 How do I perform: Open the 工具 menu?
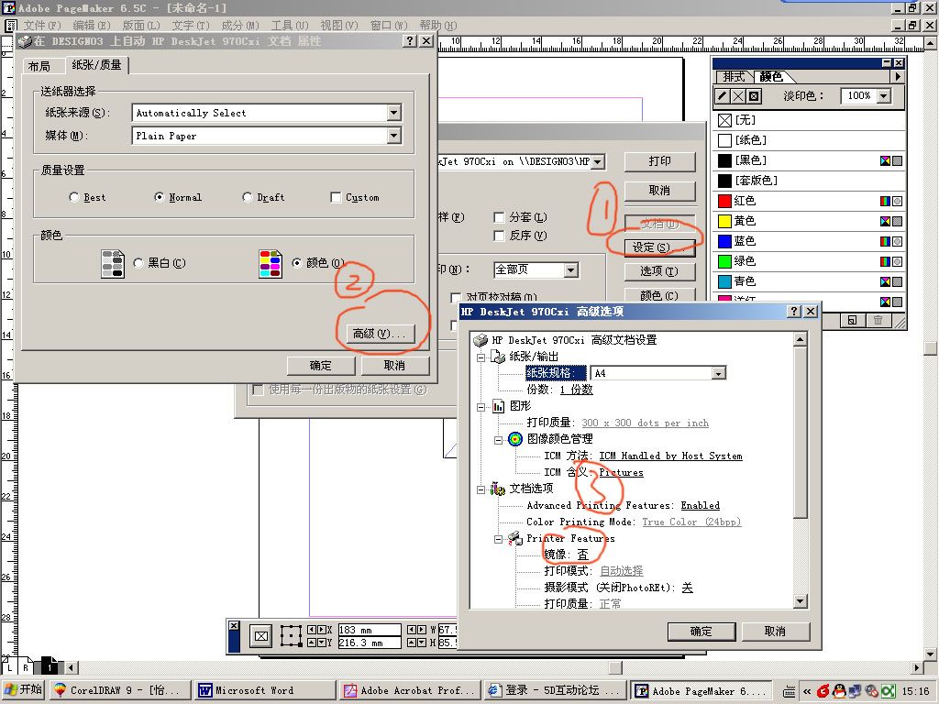pyautogui.click(x=290, y=25)
